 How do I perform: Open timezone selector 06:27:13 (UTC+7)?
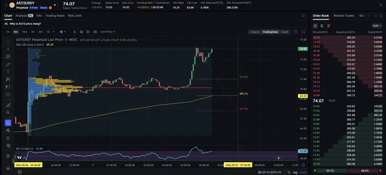pos(270,172)
